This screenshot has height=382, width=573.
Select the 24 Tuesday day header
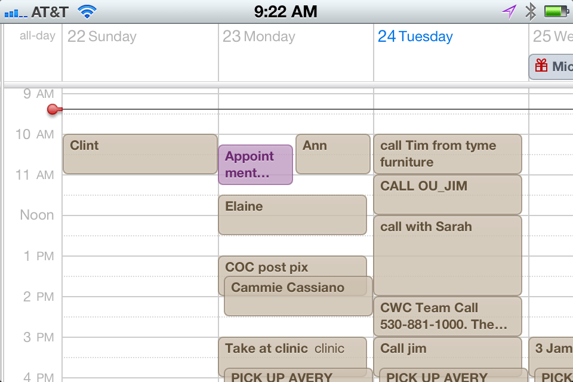[x=415, y=36]
